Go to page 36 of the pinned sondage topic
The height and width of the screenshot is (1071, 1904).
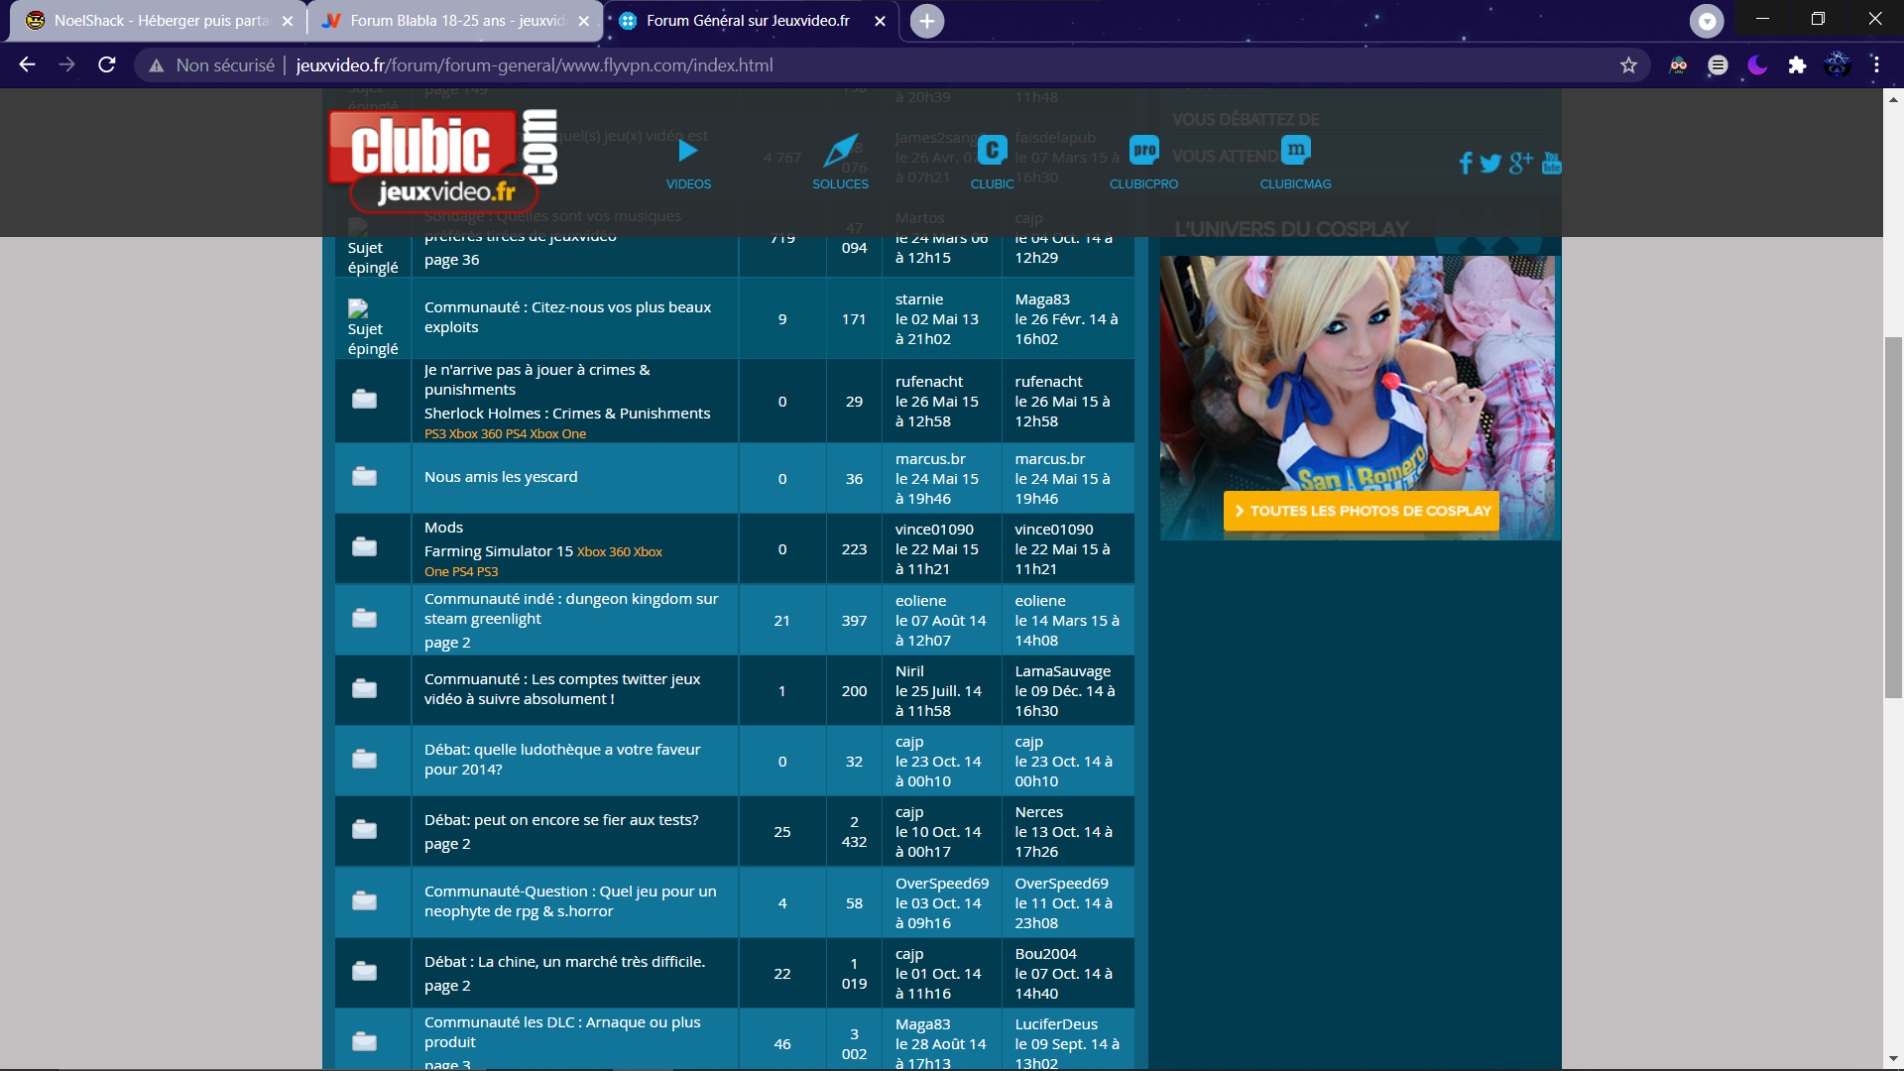coord(451,260)
